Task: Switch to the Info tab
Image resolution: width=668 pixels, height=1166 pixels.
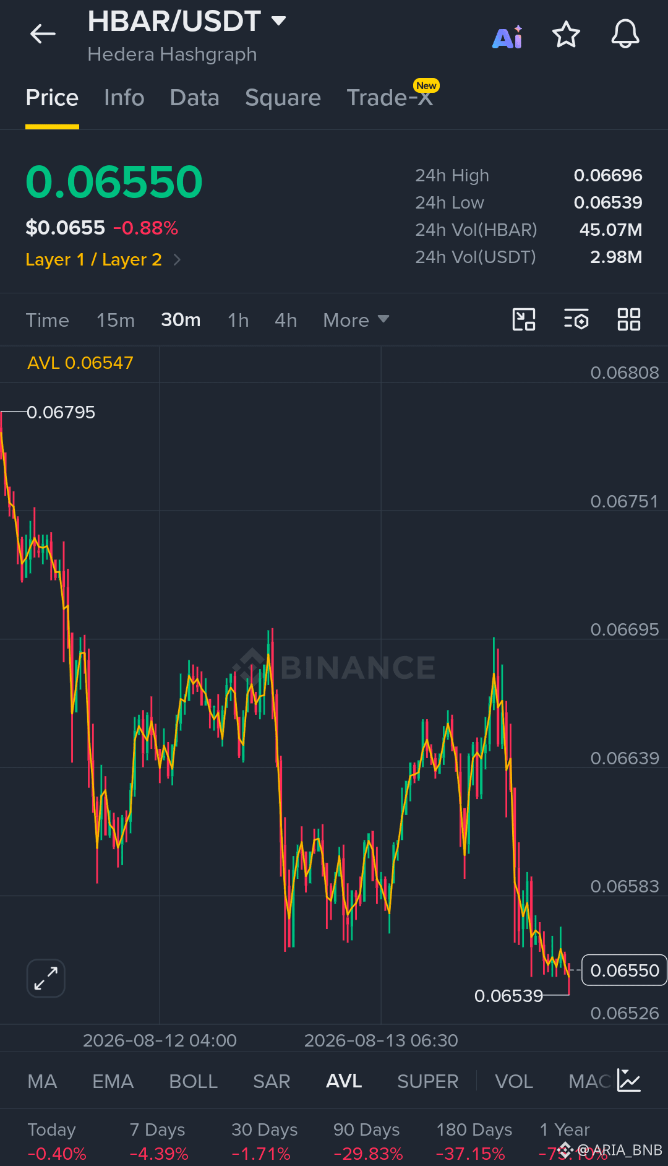Action: (x=124, y=98)
